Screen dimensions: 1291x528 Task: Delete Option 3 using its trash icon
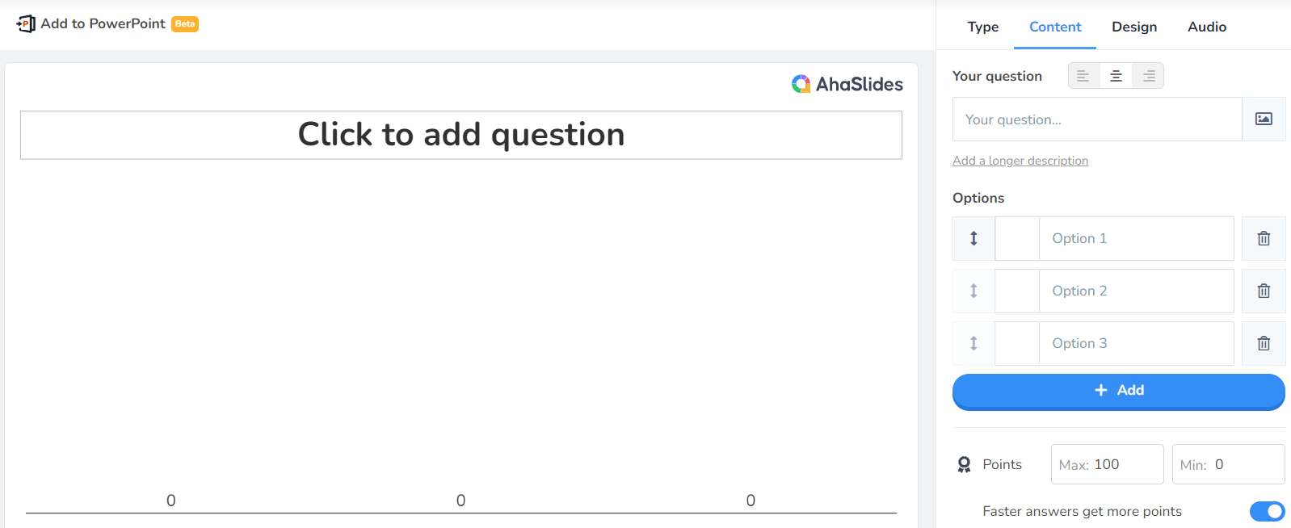[1263, 343]
